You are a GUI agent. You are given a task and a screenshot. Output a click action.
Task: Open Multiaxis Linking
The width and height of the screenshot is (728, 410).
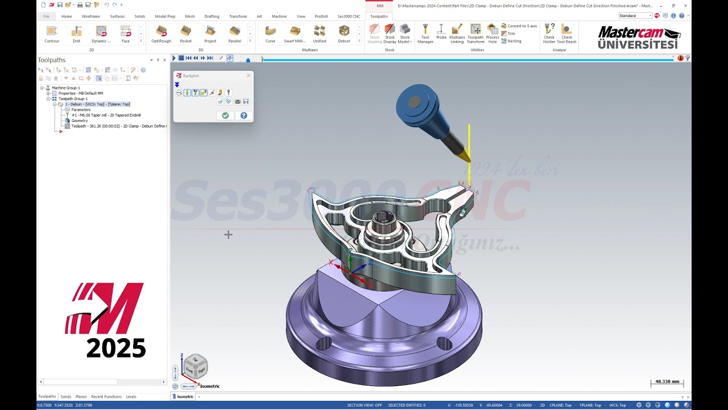point(457,34)
